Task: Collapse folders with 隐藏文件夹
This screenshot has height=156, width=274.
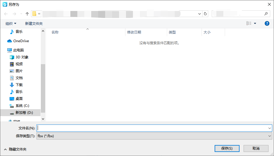Action: pos(15,149)
